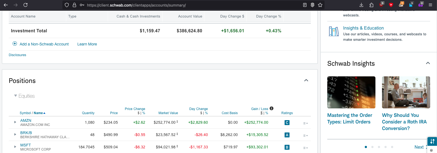Reload the Schwab page

25,5
